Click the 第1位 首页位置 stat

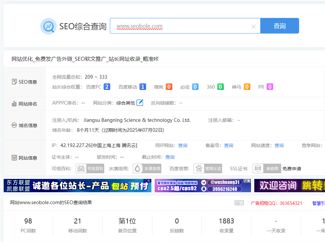(x=127, y=225)
